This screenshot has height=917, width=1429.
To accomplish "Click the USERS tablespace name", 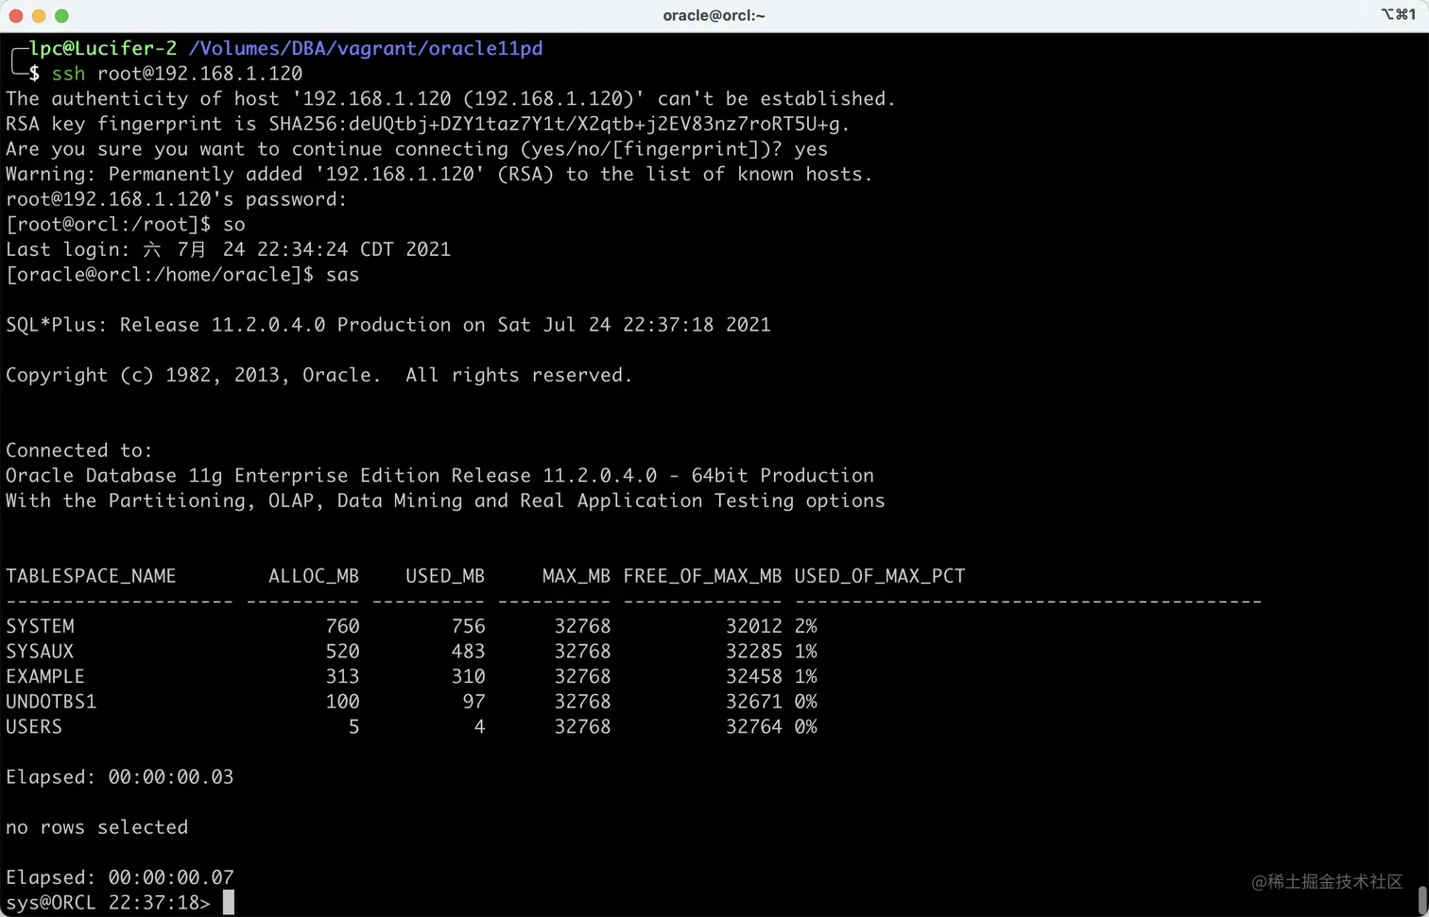I will pos(34,727).
